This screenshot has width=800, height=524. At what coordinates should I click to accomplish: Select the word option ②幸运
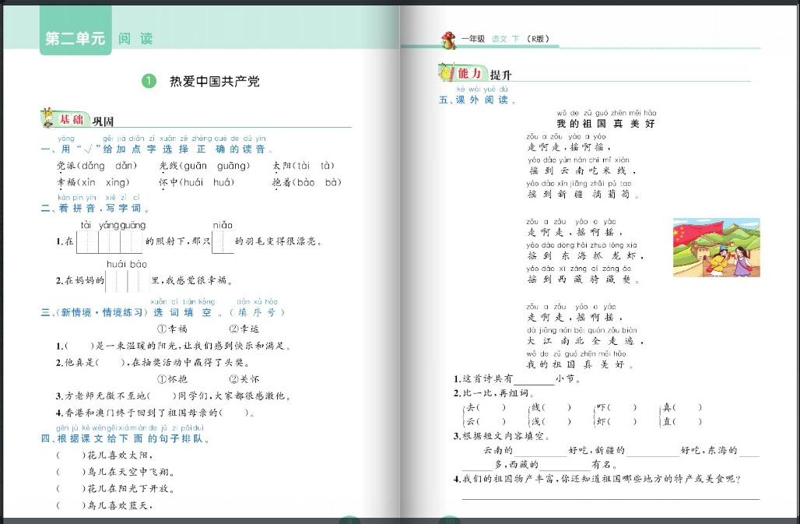(244, 329)
